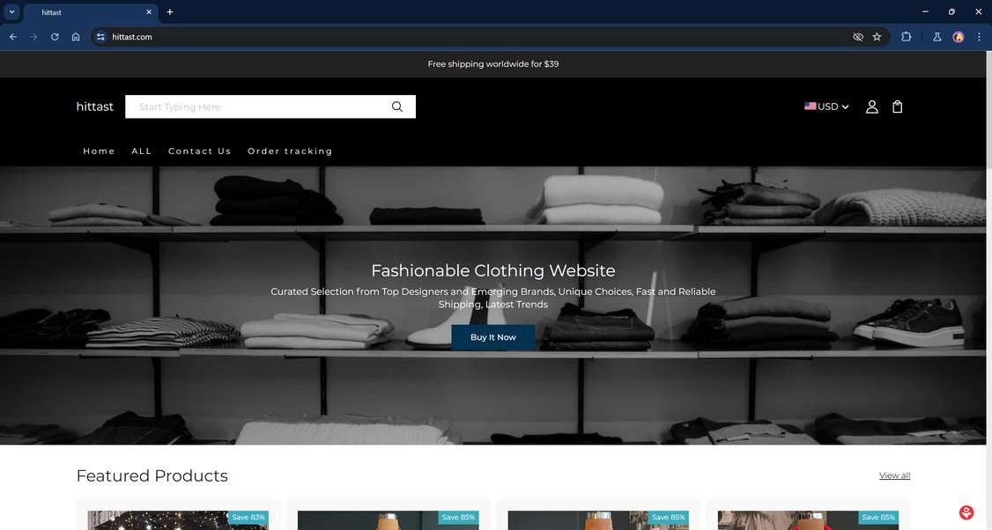Click the back navigation arrow
The image size is (992, 530).
click(12, 36)
